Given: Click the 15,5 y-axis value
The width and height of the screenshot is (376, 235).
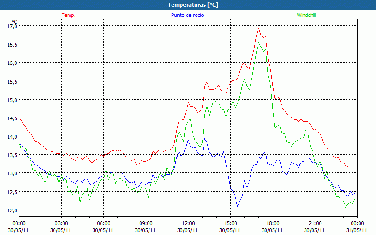Looking at the screenshot, I should [13, 81].
